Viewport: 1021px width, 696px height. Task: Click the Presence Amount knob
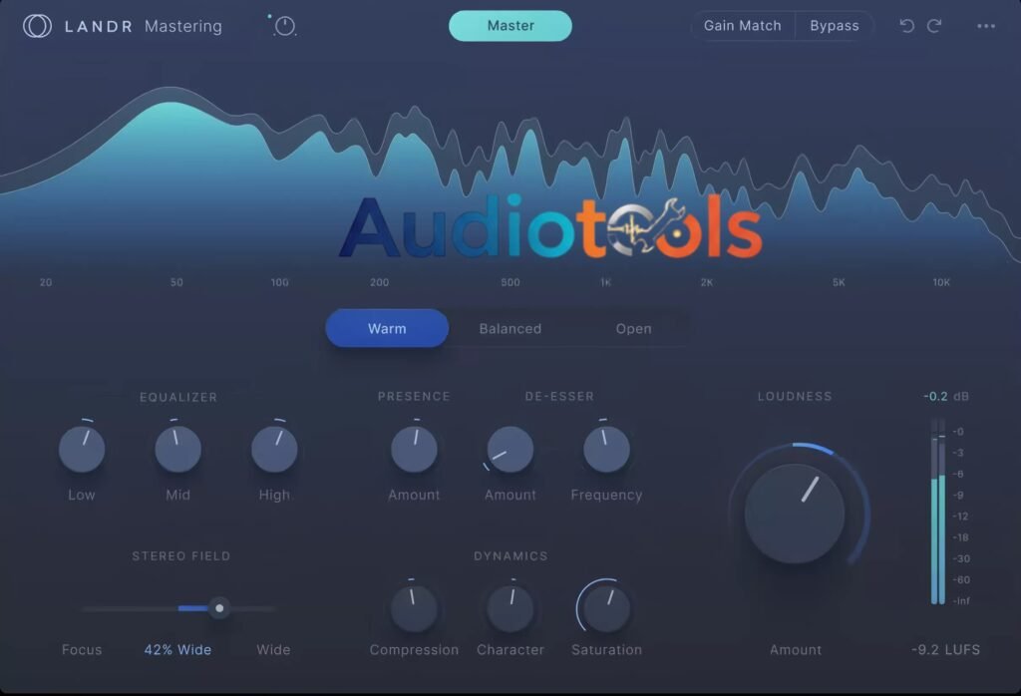coord(414,450)
